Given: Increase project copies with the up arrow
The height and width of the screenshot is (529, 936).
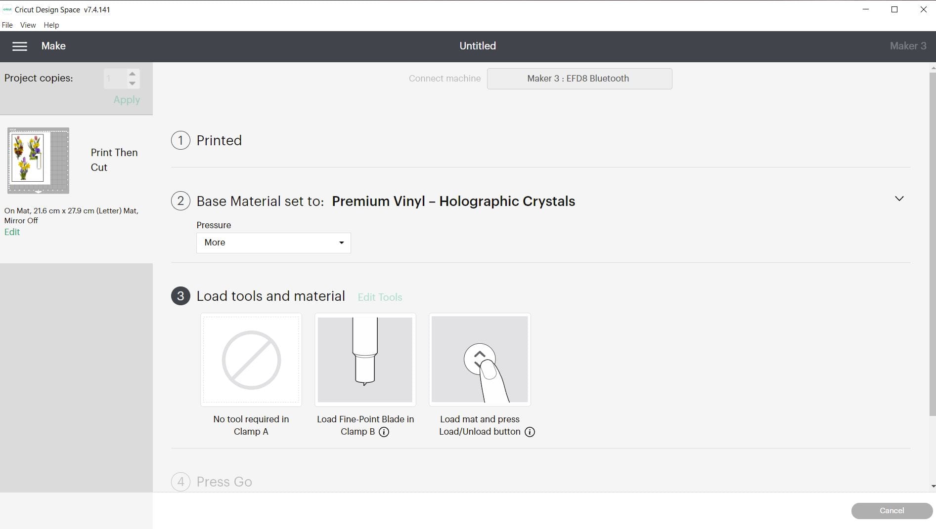Looking at the screenshot, I should point(132,74).
